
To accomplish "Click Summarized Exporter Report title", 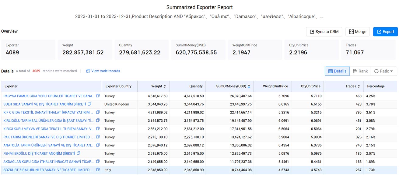I will tap(199, 7).
